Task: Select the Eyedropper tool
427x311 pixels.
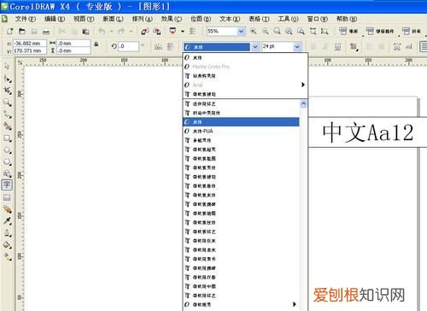Action: (7, 221)
